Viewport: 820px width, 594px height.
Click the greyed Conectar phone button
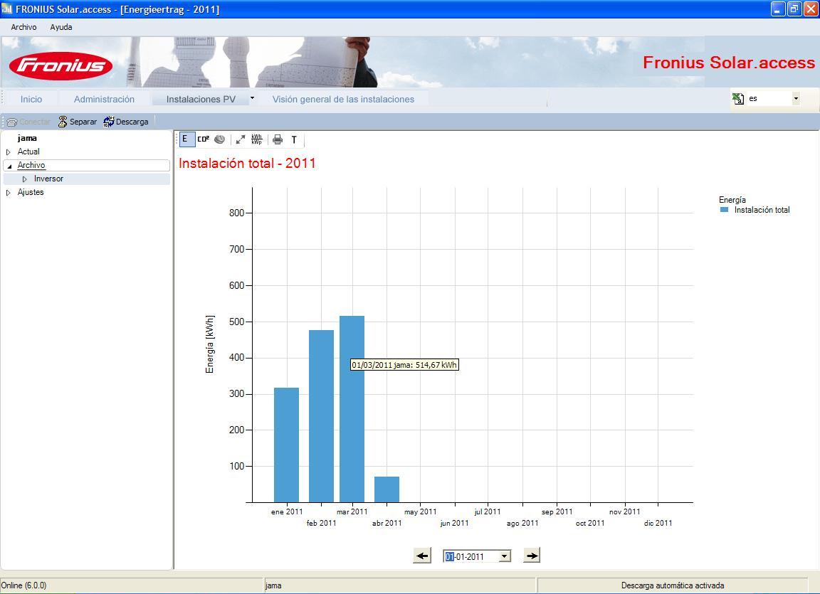coord(28,122)
